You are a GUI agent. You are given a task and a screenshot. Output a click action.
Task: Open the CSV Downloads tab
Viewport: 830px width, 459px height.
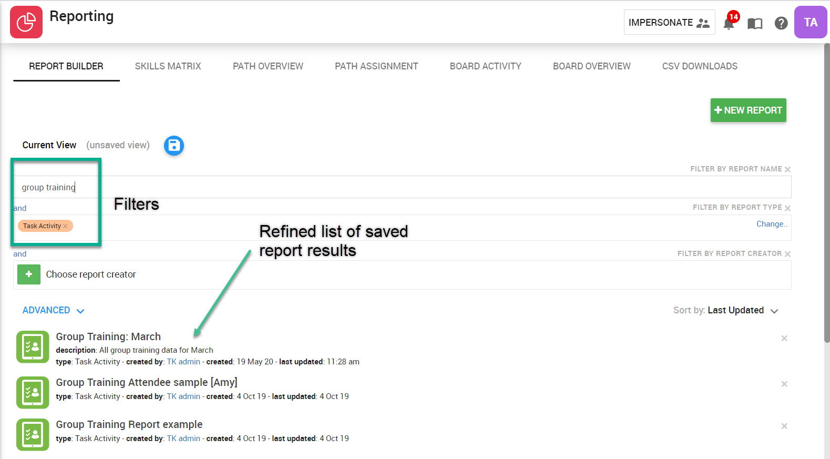(x=700, y=66)
